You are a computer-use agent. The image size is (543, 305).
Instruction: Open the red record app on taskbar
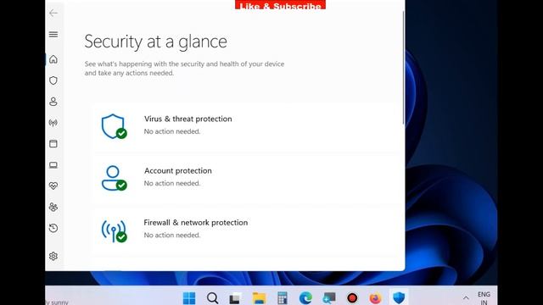(x=352, y=297)
